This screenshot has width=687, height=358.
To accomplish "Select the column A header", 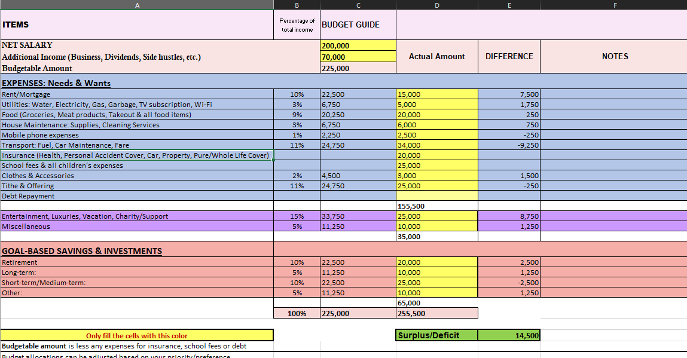I will 137,5.
